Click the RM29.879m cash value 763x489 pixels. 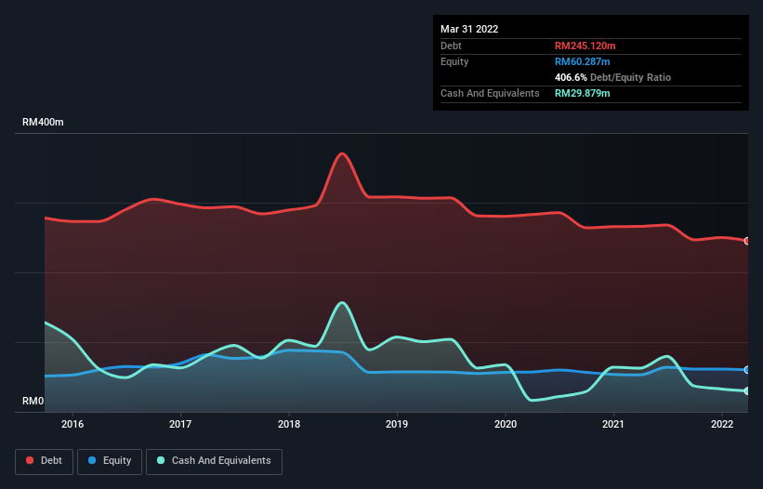click(582, 93)
